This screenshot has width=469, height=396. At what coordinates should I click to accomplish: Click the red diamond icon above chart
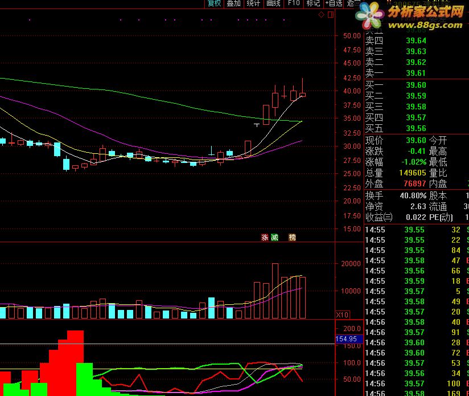coord(321,14)
